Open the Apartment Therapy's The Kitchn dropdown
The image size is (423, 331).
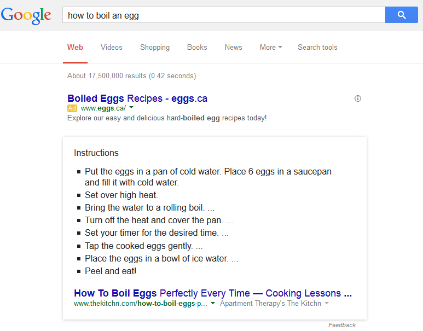pos(274,303)
